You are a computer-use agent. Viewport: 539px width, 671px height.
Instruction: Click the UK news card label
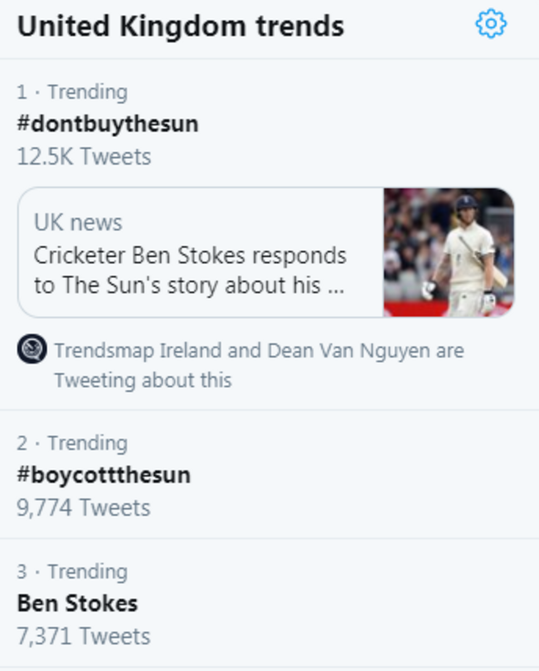[78, 222]
